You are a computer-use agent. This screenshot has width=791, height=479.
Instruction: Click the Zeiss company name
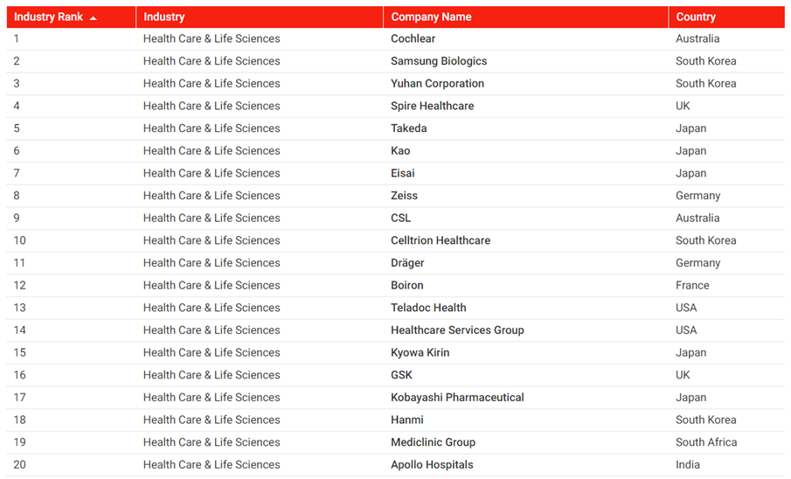(x=404, y=196)
